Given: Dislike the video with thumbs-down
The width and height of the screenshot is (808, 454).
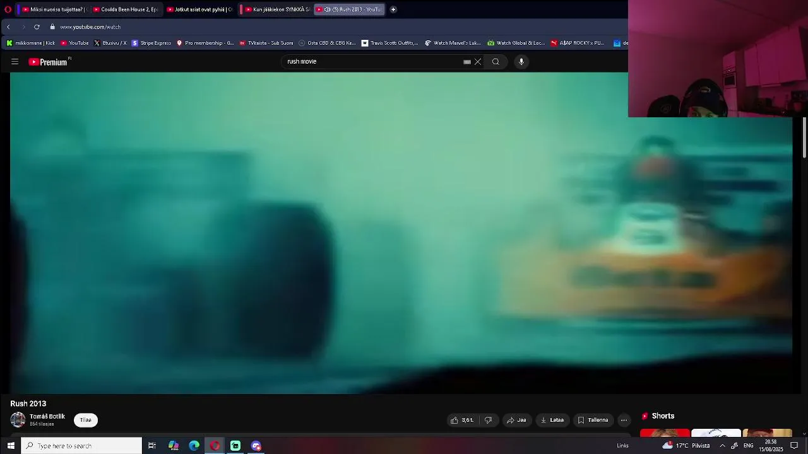Looking at the screenshot, I should 488,420.
